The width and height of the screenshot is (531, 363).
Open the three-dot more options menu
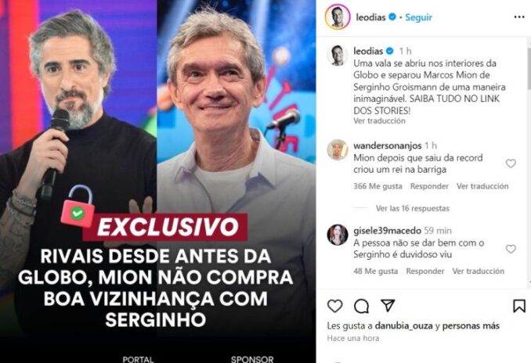coord(519,17)
